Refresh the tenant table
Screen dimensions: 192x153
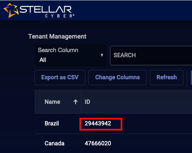point(167,78)
